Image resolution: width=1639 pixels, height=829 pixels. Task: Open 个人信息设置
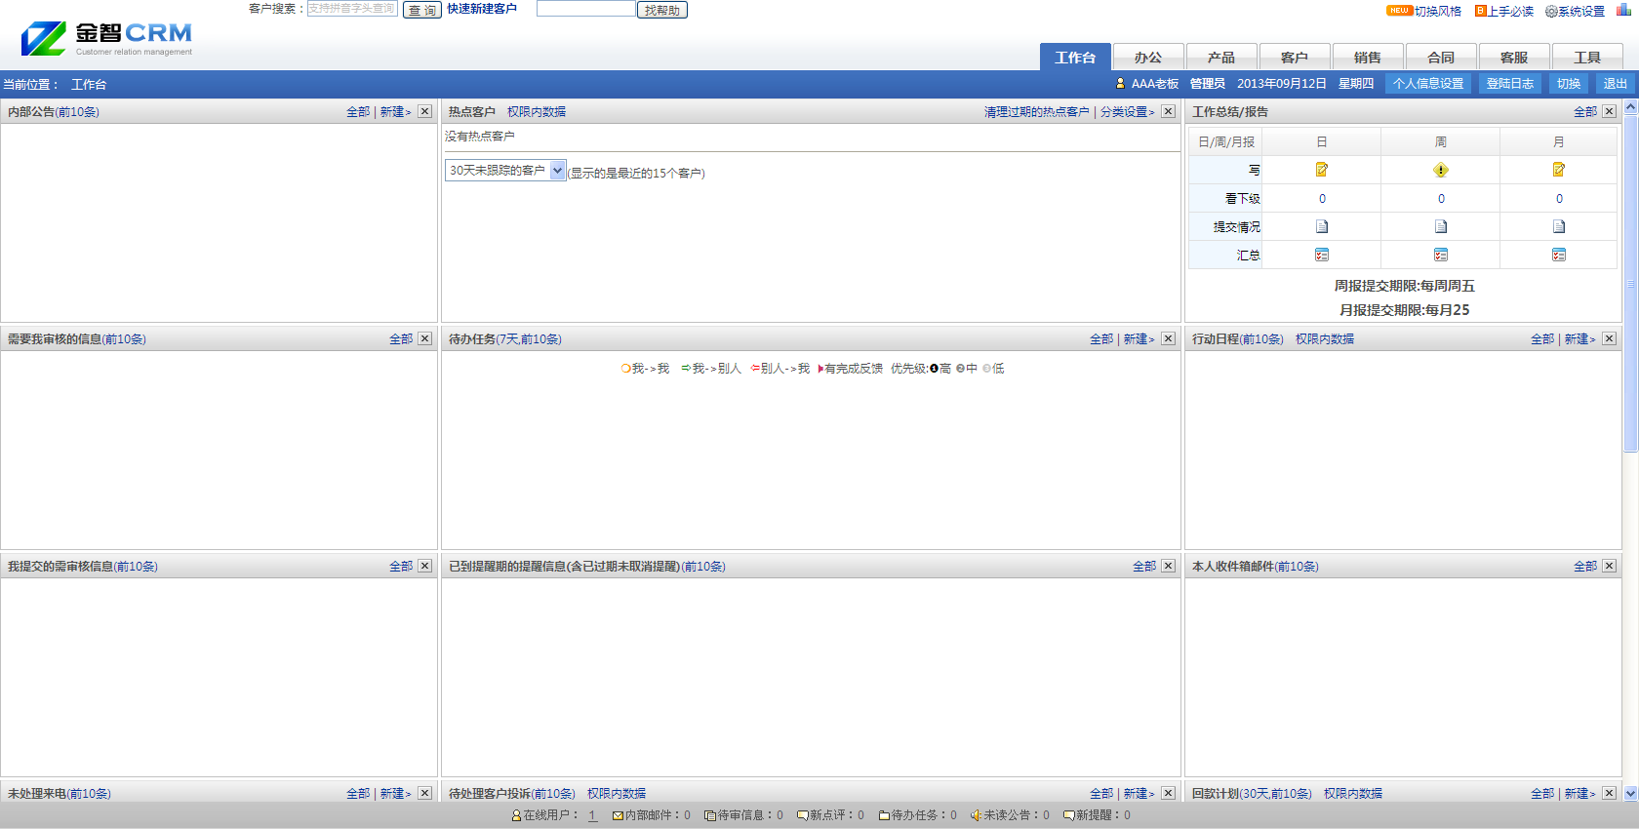pos(1428,84)
